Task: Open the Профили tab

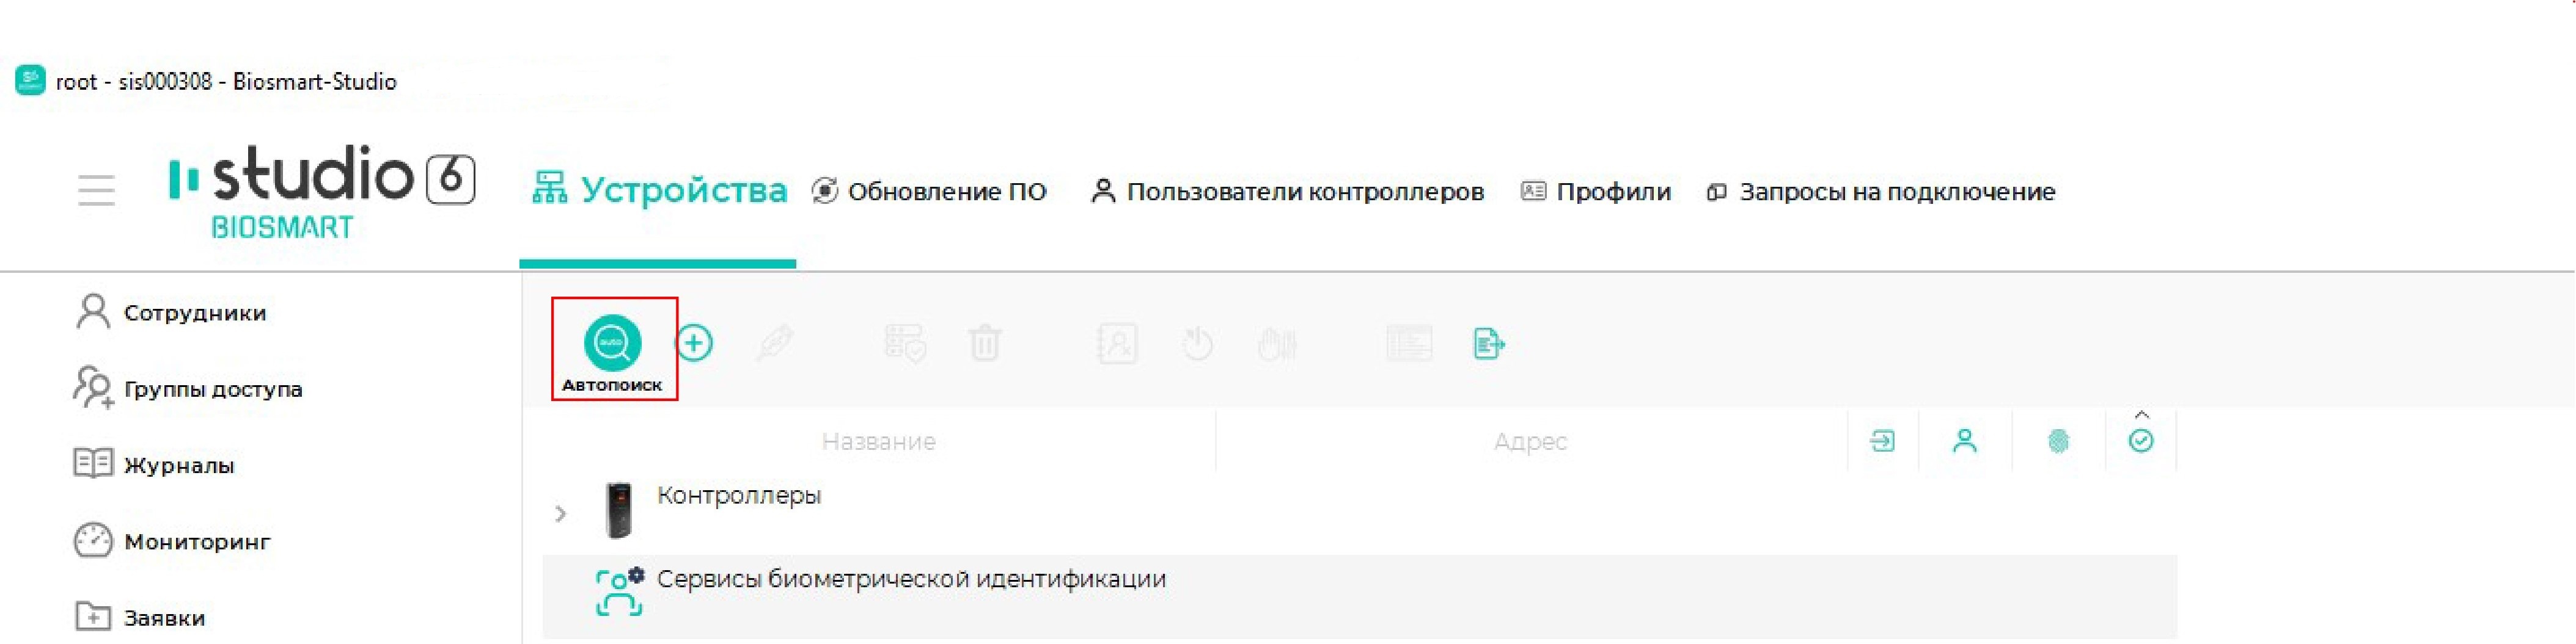Action: click(x=1596, y=190)
